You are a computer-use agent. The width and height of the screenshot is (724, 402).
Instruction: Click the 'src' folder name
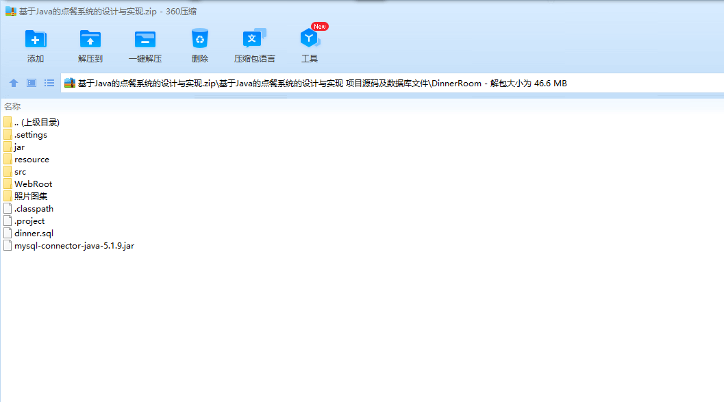(x=21, y=172)
